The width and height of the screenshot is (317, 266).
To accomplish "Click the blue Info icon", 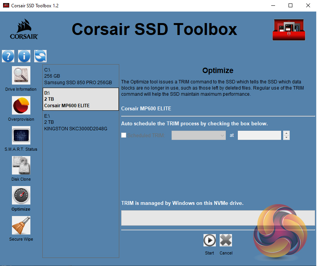I will tap(24, 56).
